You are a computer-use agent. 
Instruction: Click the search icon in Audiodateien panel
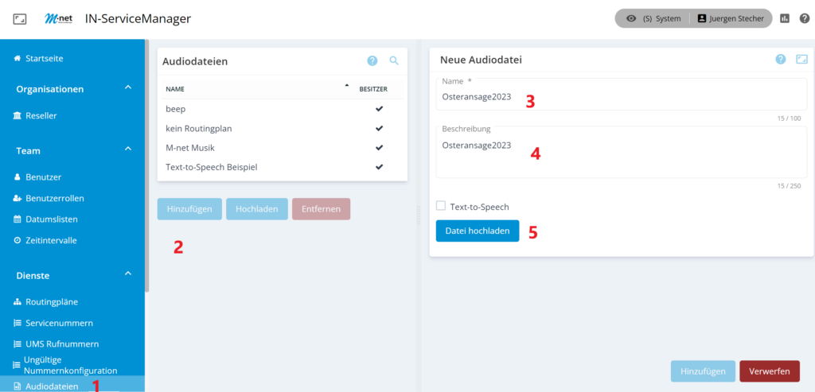(393, 60)
